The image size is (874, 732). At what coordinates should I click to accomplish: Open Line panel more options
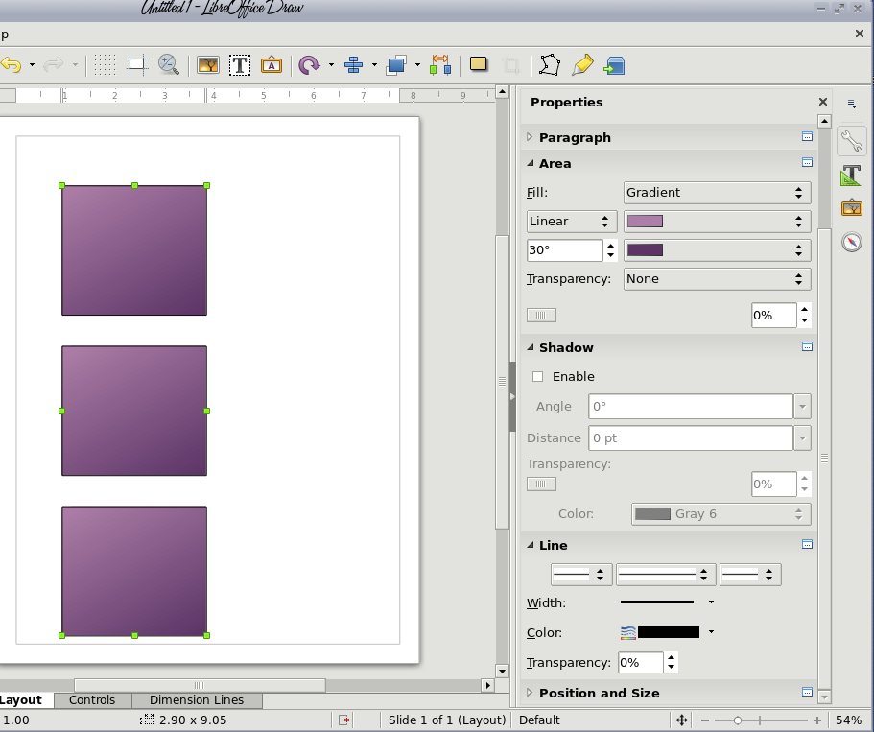click(x=807, y=544)
